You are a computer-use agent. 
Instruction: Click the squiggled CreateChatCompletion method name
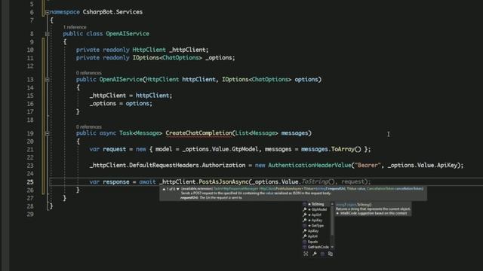point(198,133)
